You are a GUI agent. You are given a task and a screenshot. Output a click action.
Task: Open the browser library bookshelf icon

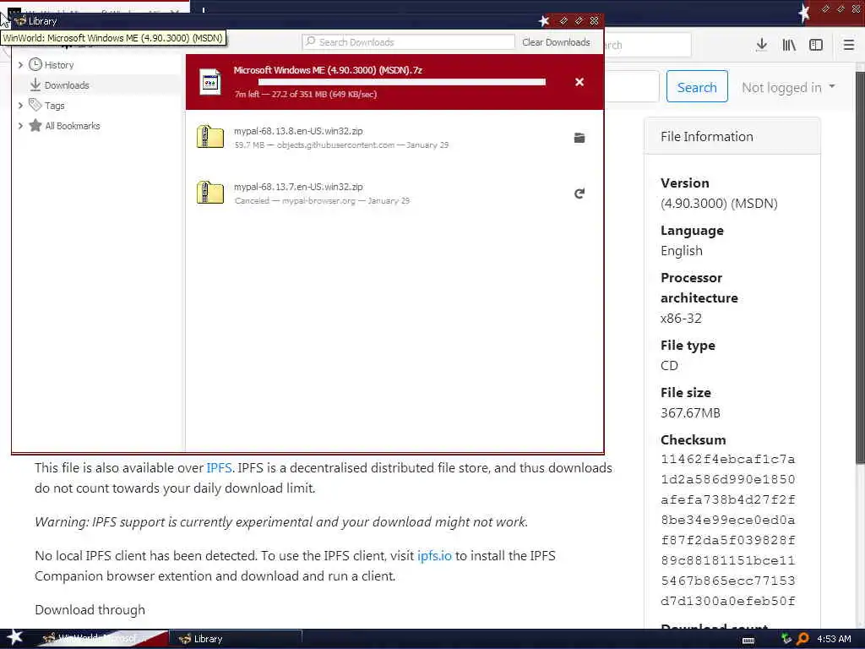tap(789, 45)
